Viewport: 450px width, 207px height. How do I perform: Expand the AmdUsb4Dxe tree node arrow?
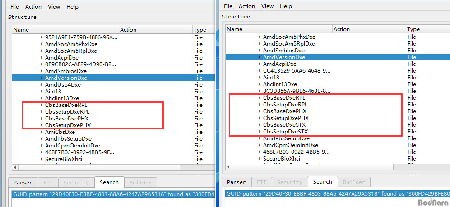(42, 85)
